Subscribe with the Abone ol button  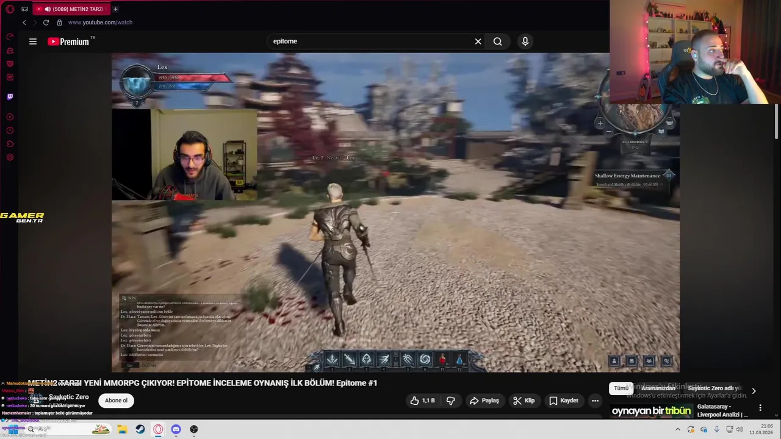[x=116, y=401]
